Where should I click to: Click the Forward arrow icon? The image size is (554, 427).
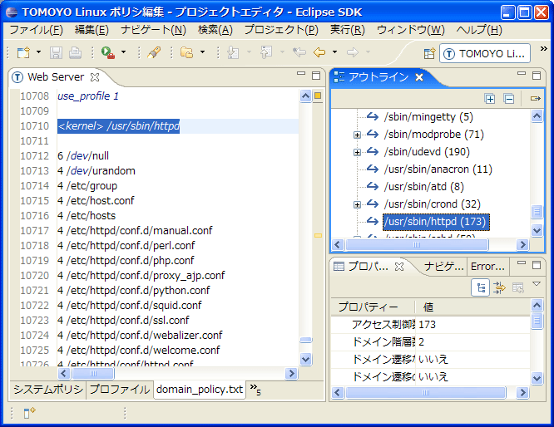click(352, 52)
